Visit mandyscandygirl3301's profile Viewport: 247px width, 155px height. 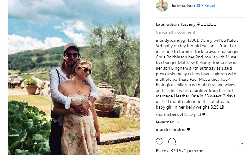177,41
